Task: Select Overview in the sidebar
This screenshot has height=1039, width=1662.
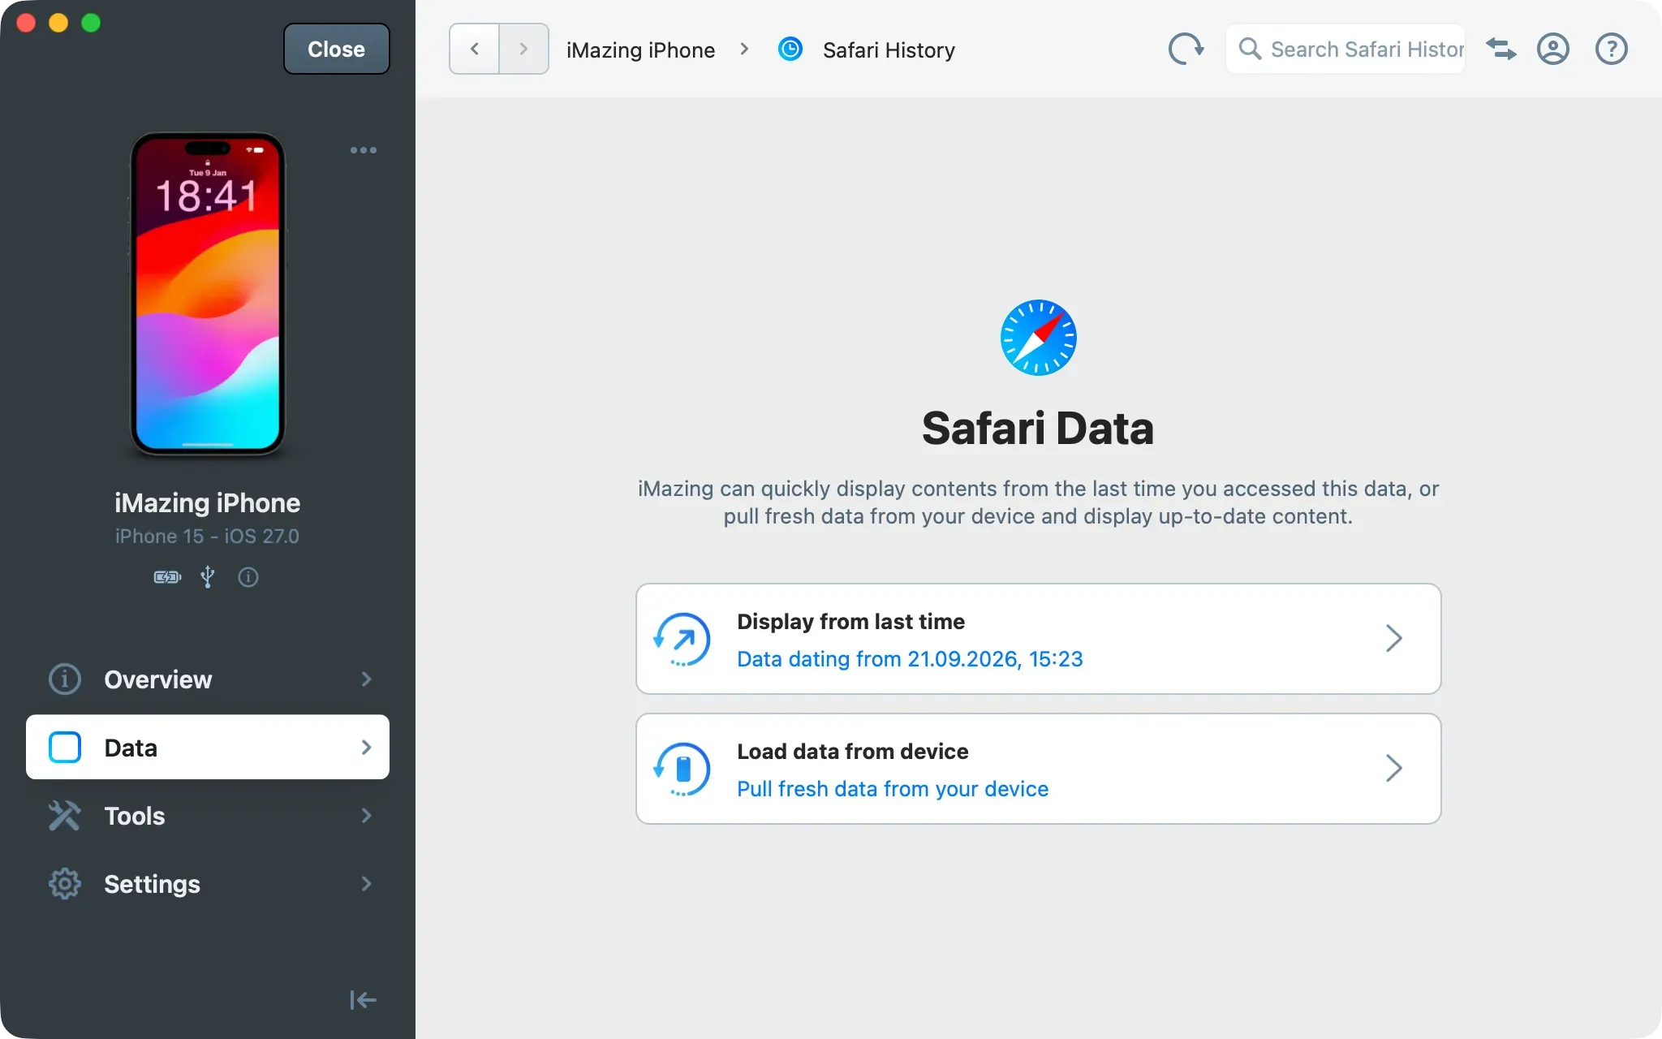Action: pos(208,679)
